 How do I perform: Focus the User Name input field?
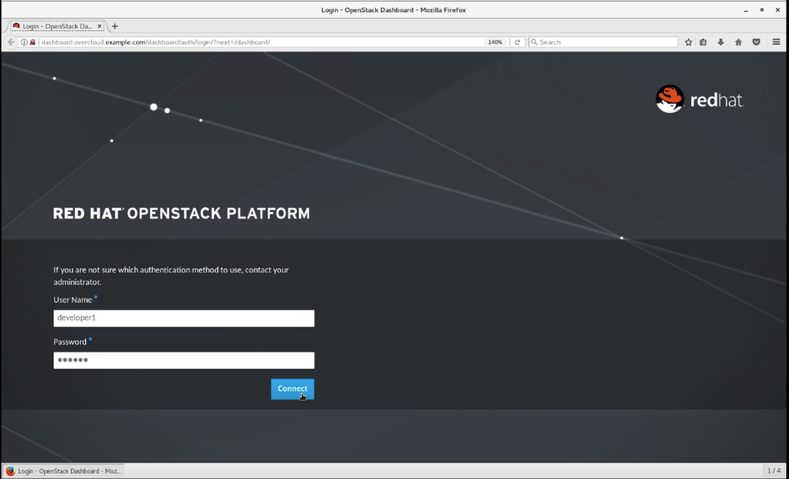[183, 318]
